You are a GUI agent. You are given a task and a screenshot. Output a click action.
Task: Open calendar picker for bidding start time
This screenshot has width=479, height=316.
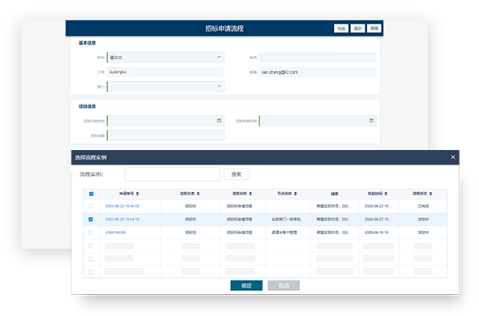[x=219, y=121]
